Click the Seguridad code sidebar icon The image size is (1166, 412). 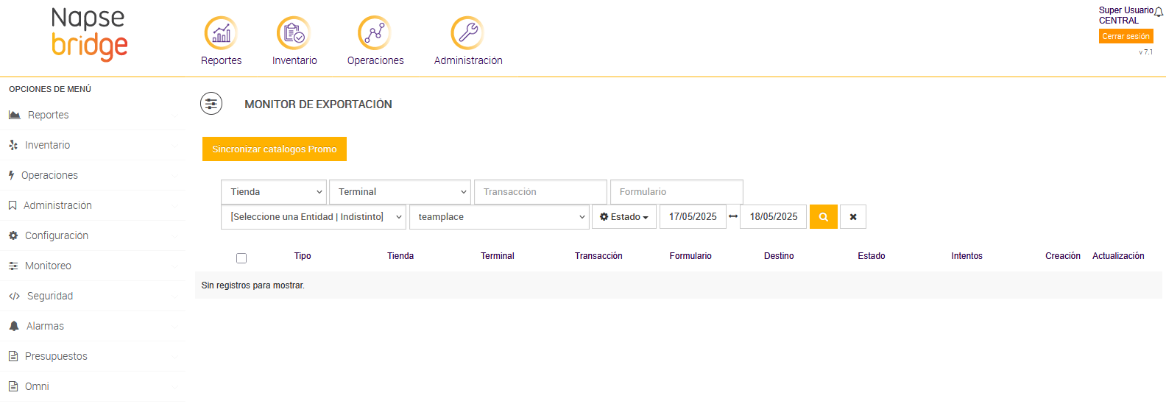pyautogui.click(x=14, y=296)
